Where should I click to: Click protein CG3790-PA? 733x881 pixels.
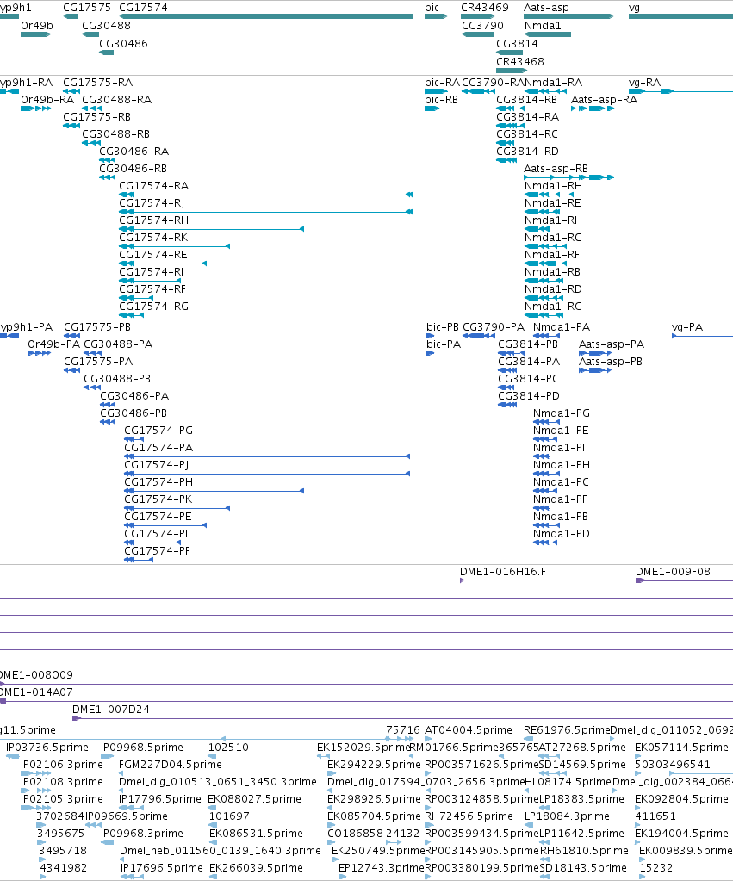click(x=479, y=336)
